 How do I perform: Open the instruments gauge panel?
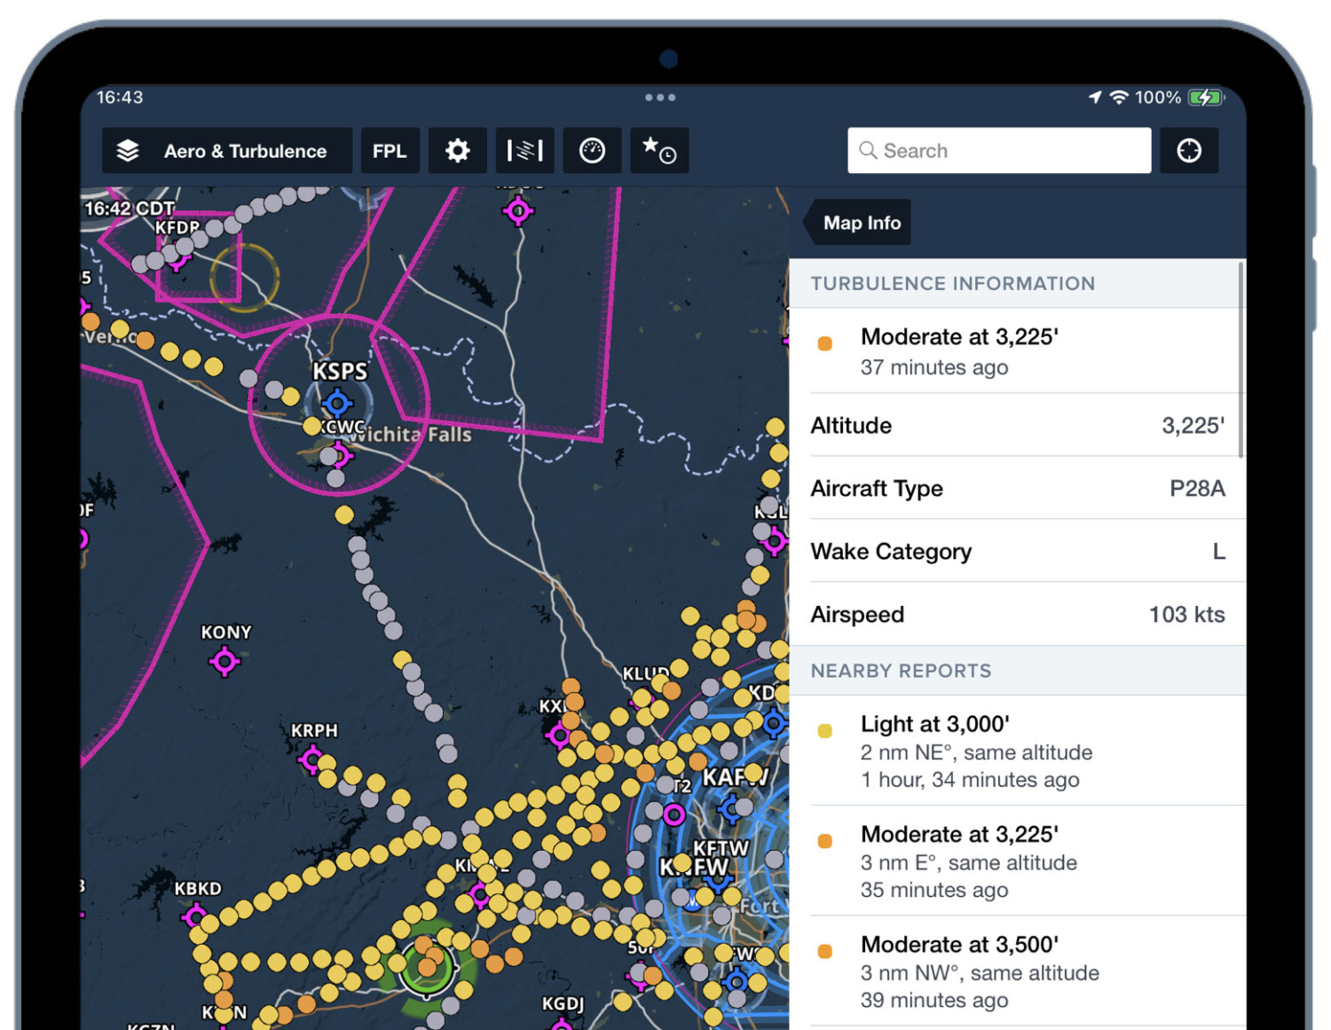click(592, 150)
